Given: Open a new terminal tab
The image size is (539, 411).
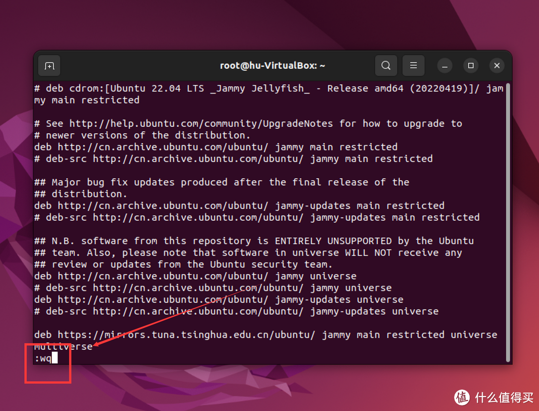Looking at the screenshot, I should pos(49,66).
